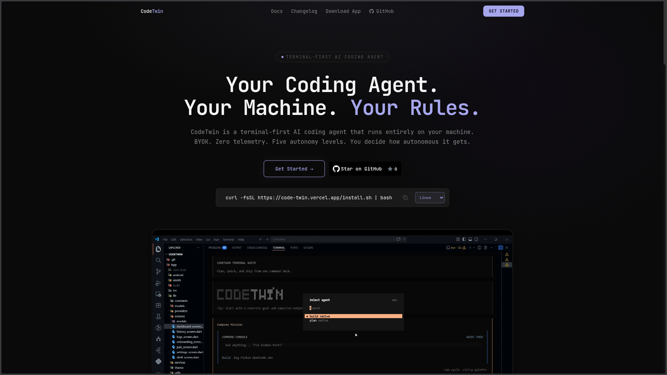667x375 pixels.
Task: Click the Python icon in the activity bar
Action: (x=158, y=361)
